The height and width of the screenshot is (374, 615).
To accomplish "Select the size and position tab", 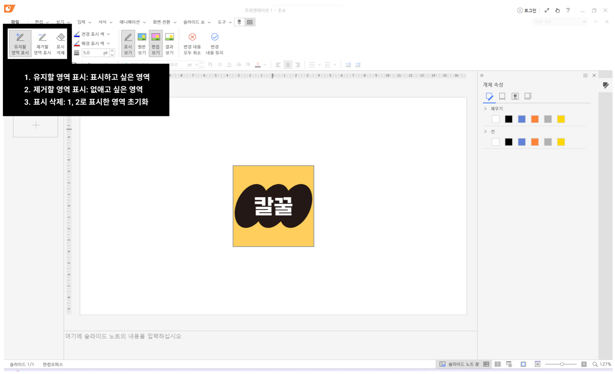I will [528, 97].
